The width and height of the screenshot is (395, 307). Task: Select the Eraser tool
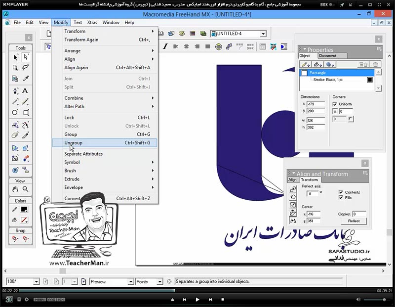click(x=15, y=135)
